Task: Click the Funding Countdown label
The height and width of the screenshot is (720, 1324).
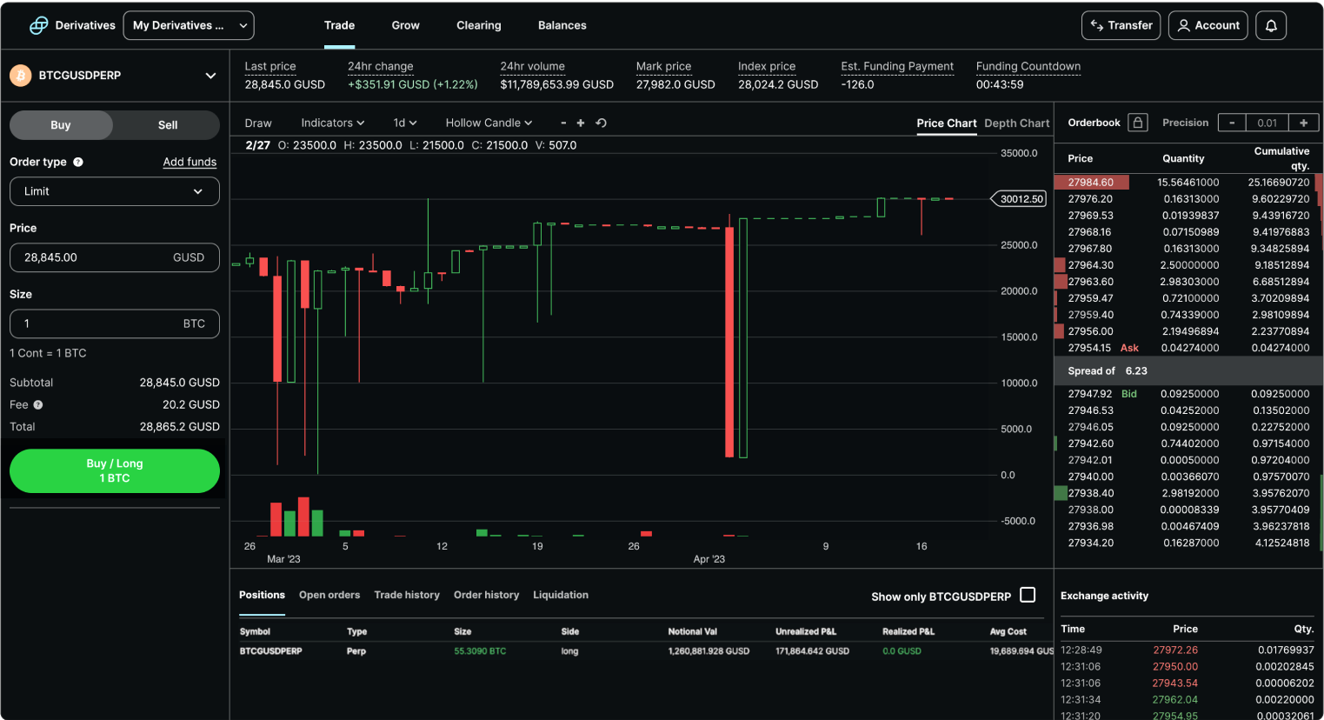Action: (x=1028, y=66)
